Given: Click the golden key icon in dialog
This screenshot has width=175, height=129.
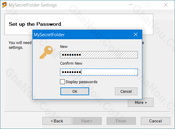Looking at the screenshot, I should click(x=46, y=52).
